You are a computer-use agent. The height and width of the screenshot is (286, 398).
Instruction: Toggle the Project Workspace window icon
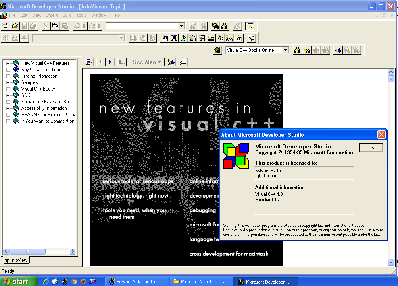click(250, 26)
